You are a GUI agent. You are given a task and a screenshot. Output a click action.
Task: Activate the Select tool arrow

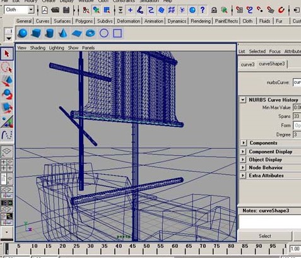click(x=7, y=54)
